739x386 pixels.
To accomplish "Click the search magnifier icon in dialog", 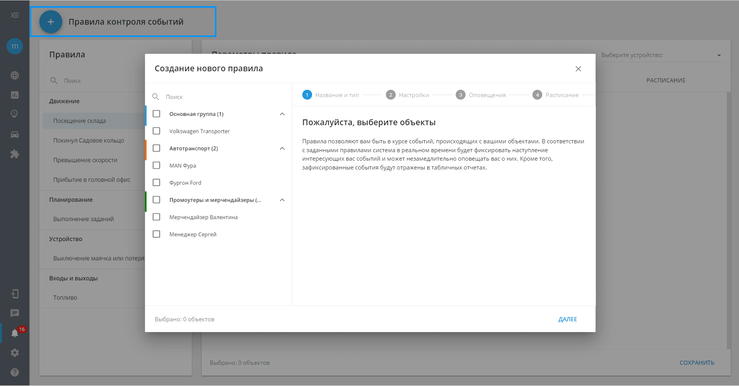I will point(155,97).
